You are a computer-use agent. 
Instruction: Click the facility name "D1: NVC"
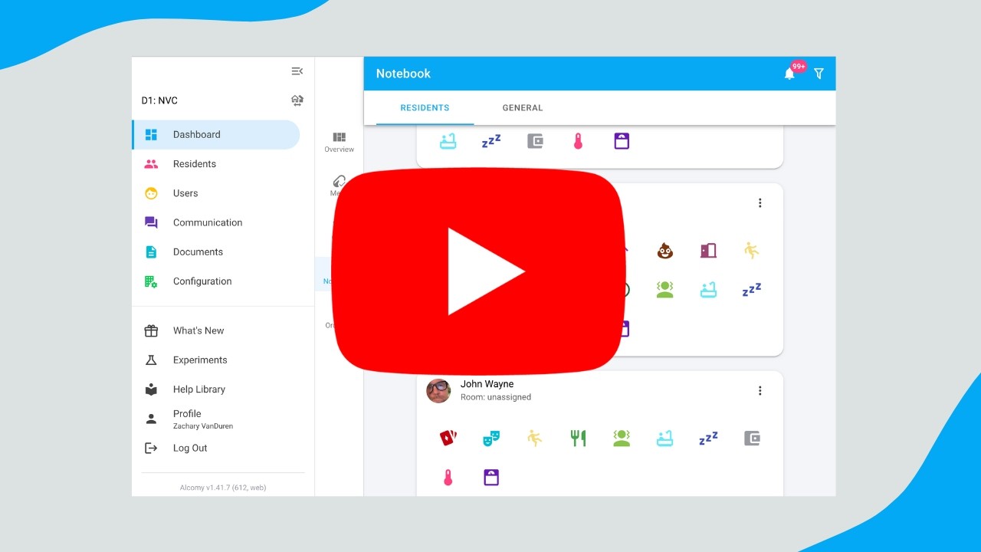(159, 100)
